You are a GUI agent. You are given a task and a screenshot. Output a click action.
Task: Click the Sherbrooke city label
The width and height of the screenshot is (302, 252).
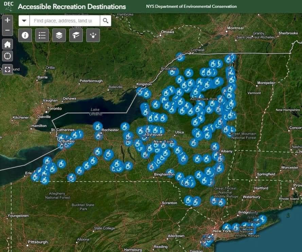[x=288, y=33]
